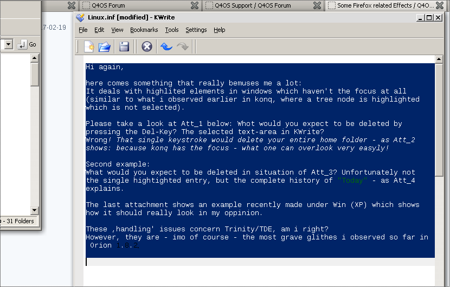The height and width of the screenshot is (287, 450).
Task: Close the Q4OS Forum tab
Action: coord(195,5)
